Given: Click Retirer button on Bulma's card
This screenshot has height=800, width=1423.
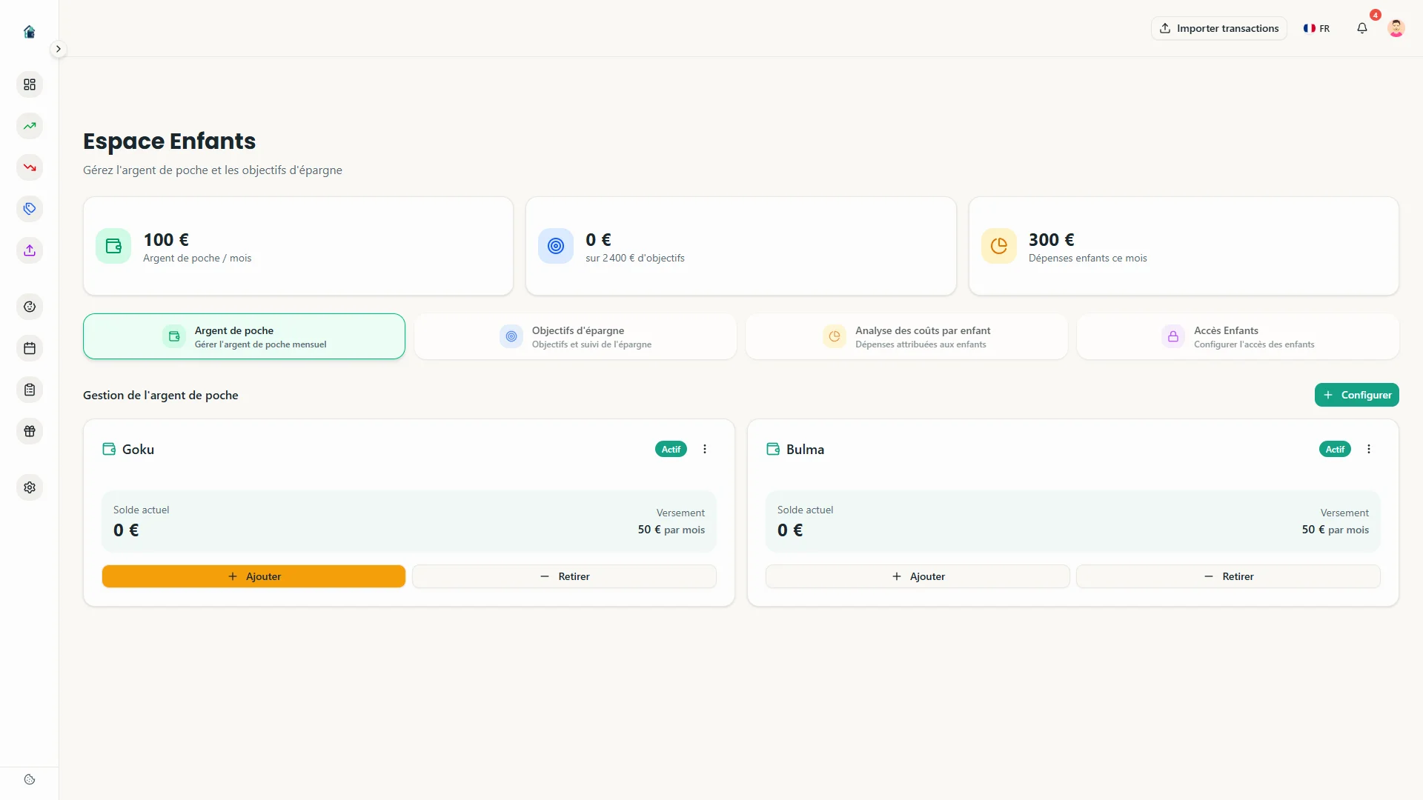Looking at the screenshot, I should [1228, 576].
